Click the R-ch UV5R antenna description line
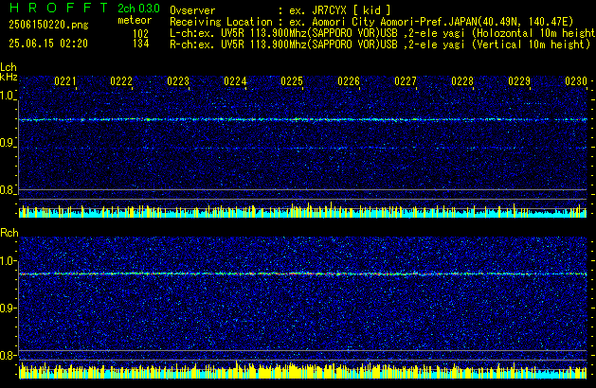This screenshot has height=388, width=596. pyautogui.click(x=380, y=44)
